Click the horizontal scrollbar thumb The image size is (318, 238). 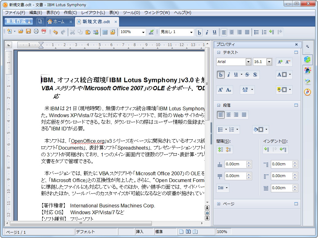click(81, 223)
